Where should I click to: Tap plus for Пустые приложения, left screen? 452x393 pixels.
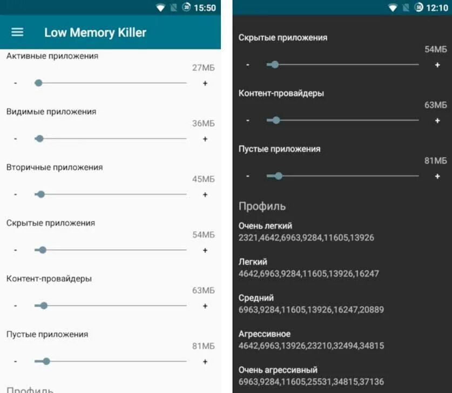(205, 361)
